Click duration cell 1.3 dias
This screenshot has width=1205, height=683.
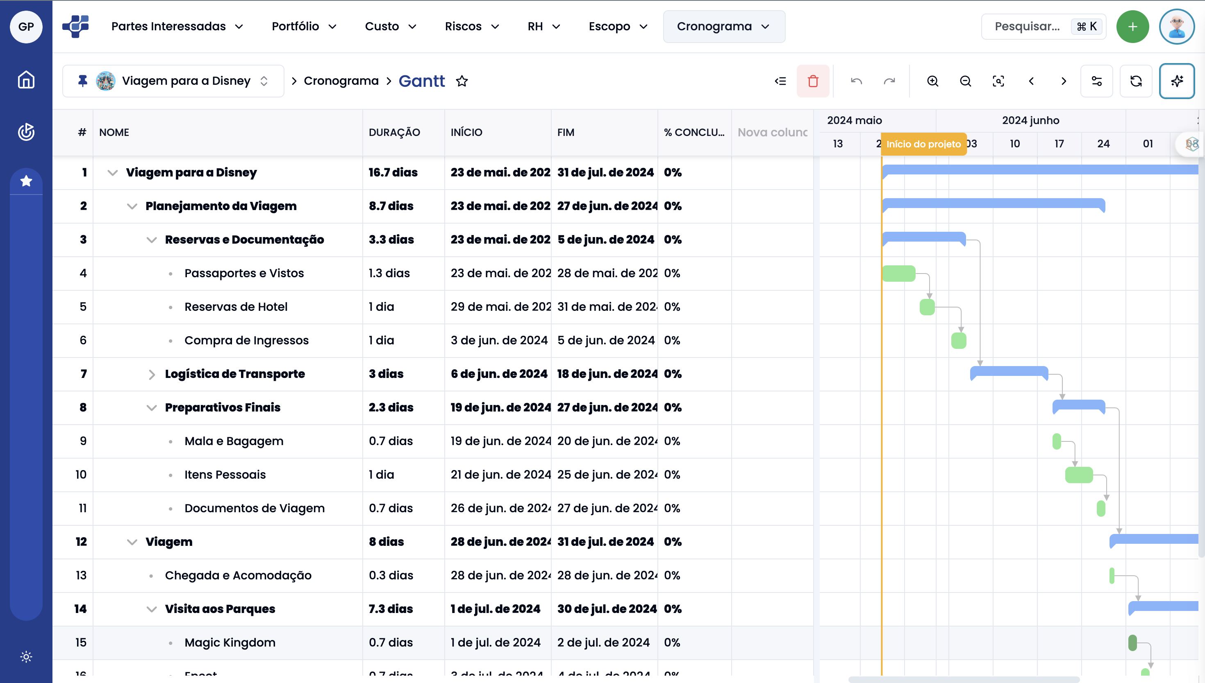389,273
